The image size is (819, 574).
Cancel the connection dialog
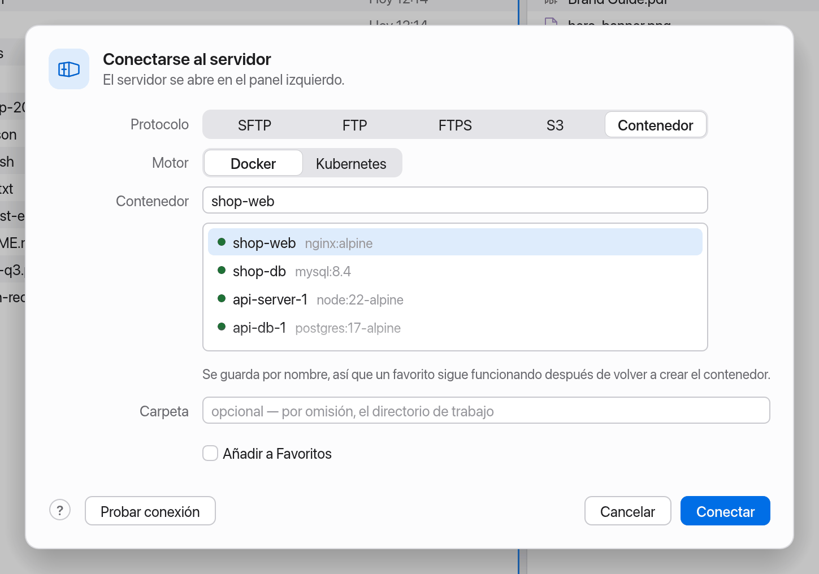pos(627,511)
